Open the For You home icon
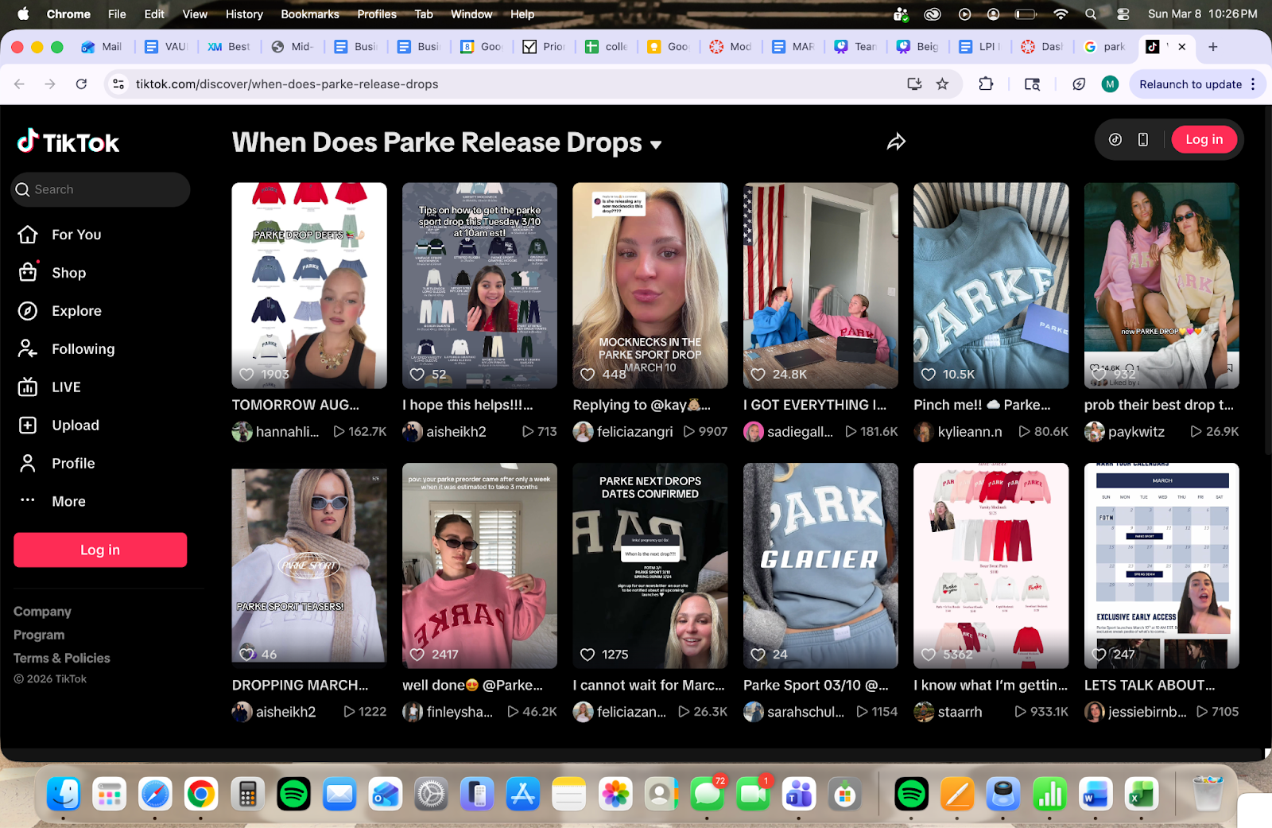 click(x=28, y=235)
